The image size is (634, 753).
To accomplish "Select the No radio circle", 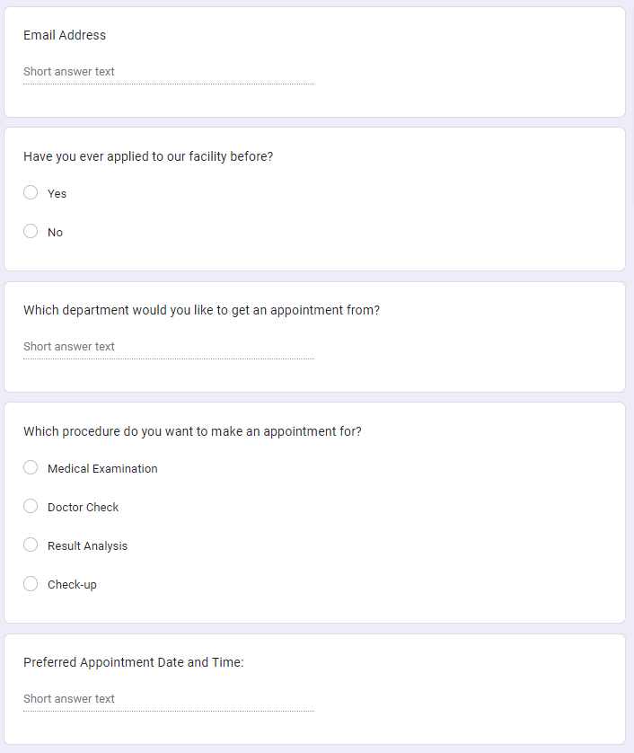I will pyautogui.click(x=31, y=232).
